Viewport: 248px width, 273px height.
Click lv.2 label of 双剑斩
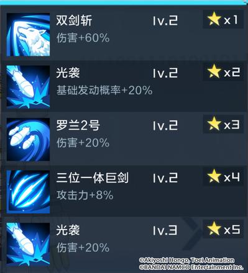[x=165, y=20]
